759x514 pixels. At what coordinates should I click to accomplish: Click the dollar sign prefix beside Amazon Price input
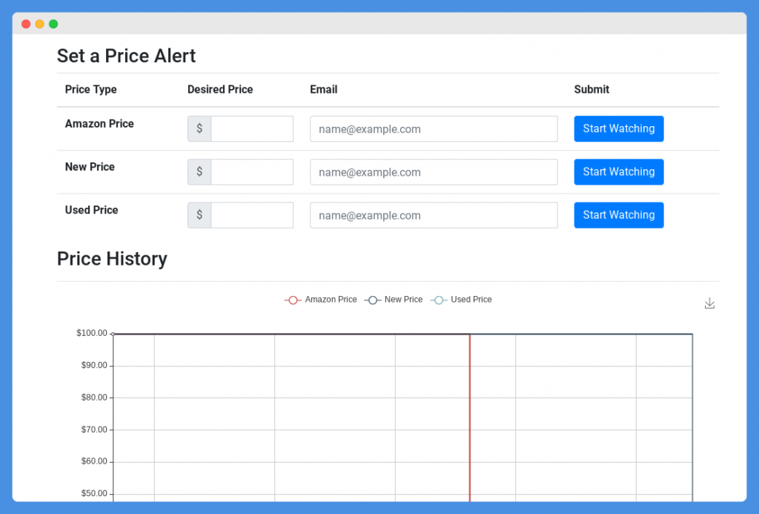(199, 128)
